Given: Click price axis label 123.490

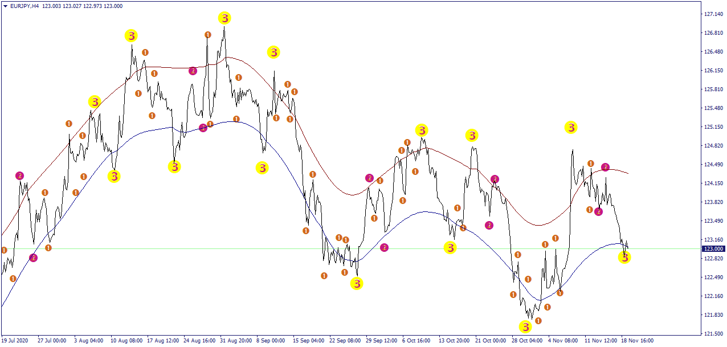Looking at the screenshot, I should pyautogui.click(x=713, y=221).
